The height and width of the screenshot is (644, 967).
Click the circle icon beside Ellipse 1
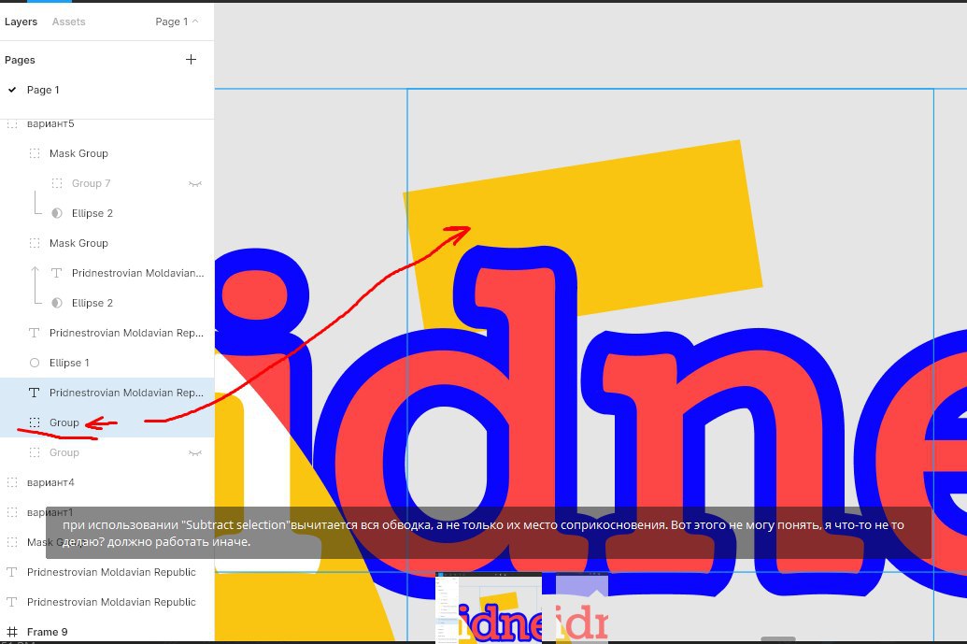pyautogui.click(x=35, y=363)
